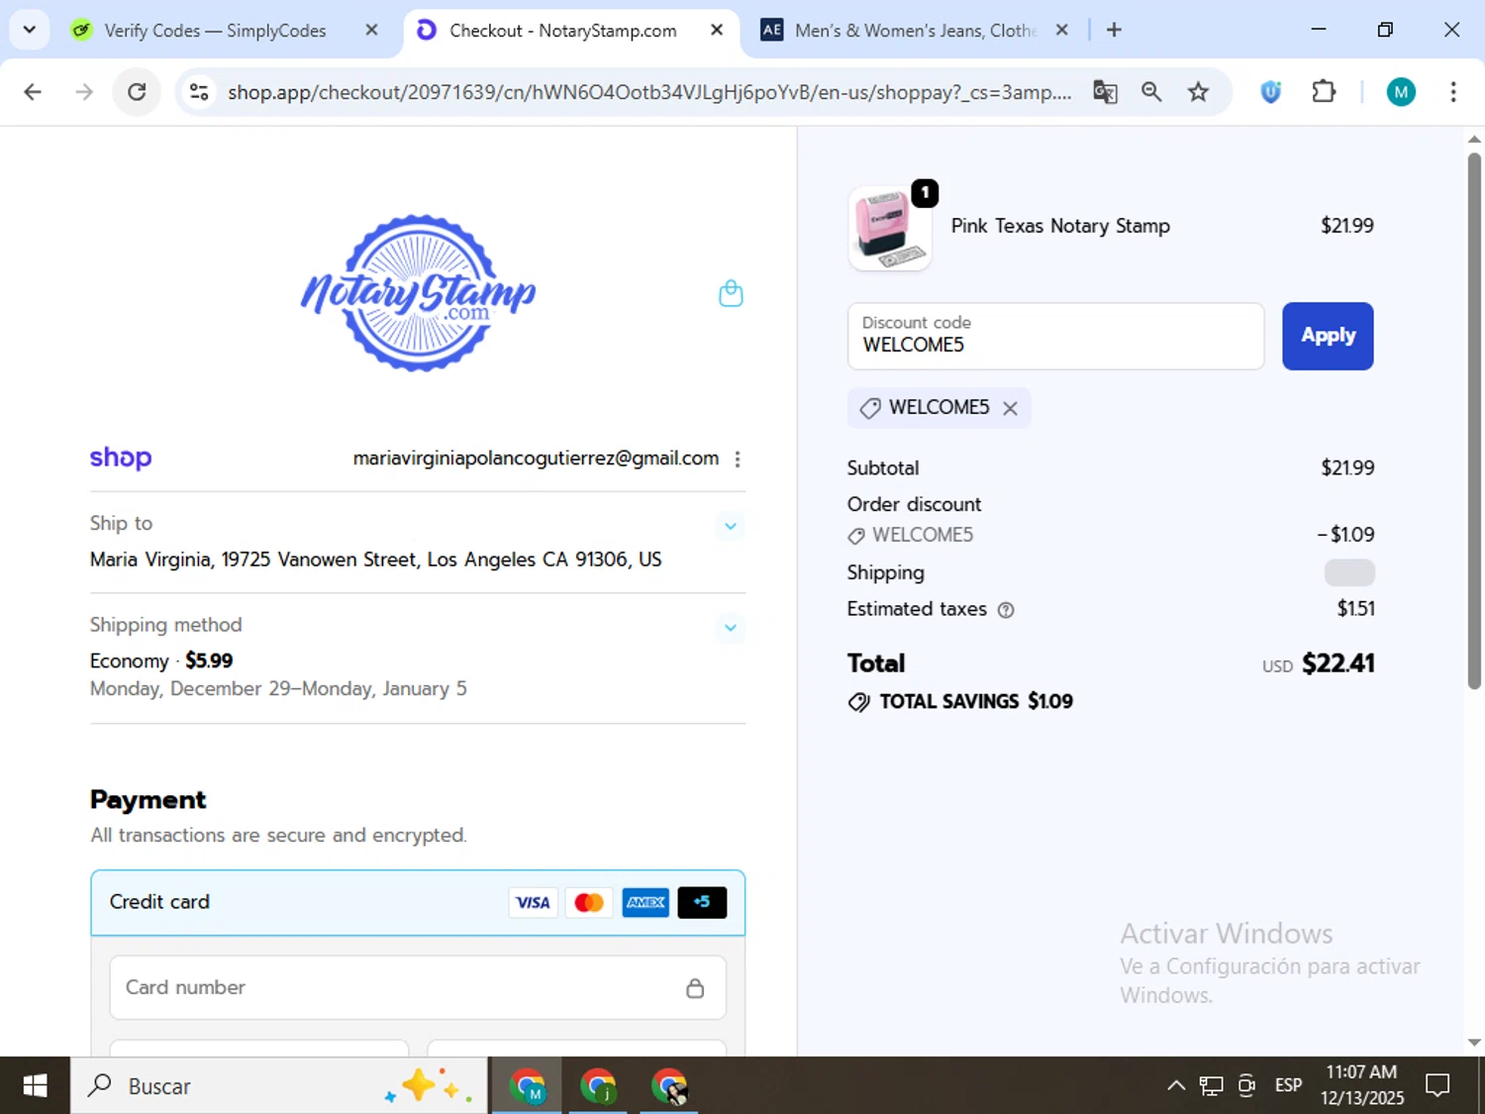Image resolution: width=1485 pixels, height=1114 pixels.
Task: Click the American Express icon
Action: [645, 902]
